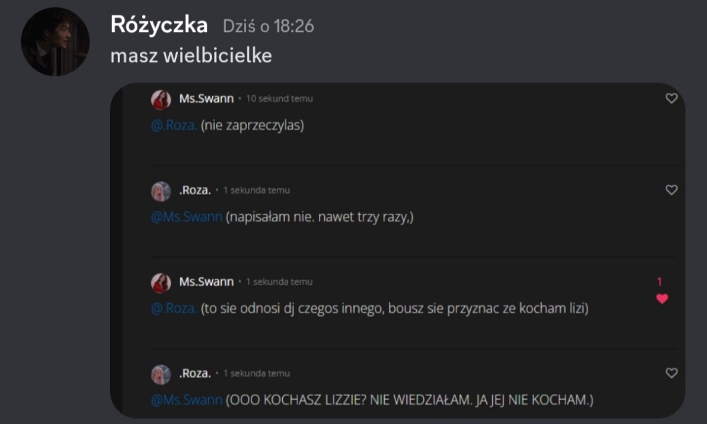
Task: Click Ms.Swann's avatar on the third comment
Action: (161, 283)
